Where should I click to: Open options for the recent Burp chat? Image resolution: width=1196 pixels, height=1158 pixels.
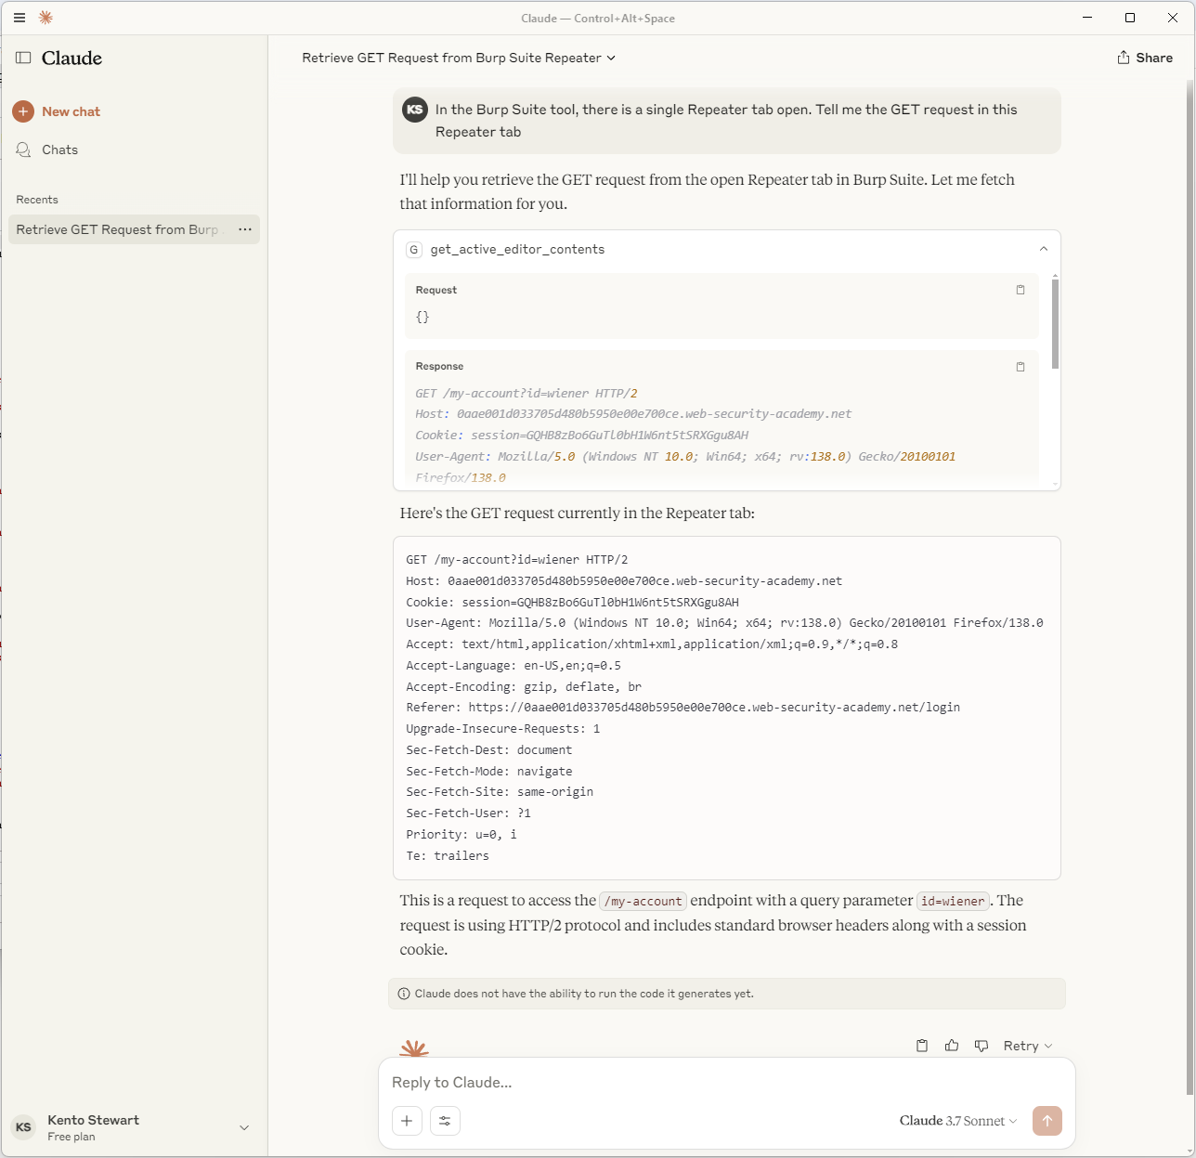click(x=244, y=229)
